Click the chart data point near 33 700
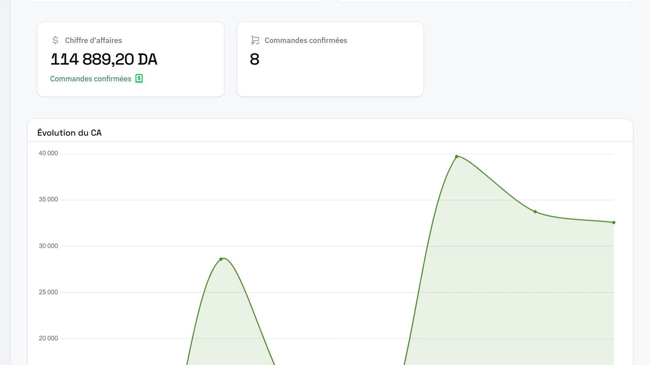This screenshot has width=650, height=365. coord(535,212)
